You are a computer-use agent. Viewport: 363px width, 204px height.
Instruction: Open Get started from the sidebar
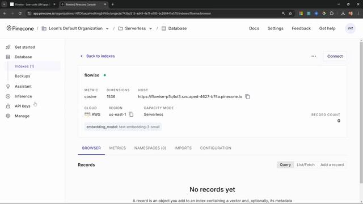25,47
